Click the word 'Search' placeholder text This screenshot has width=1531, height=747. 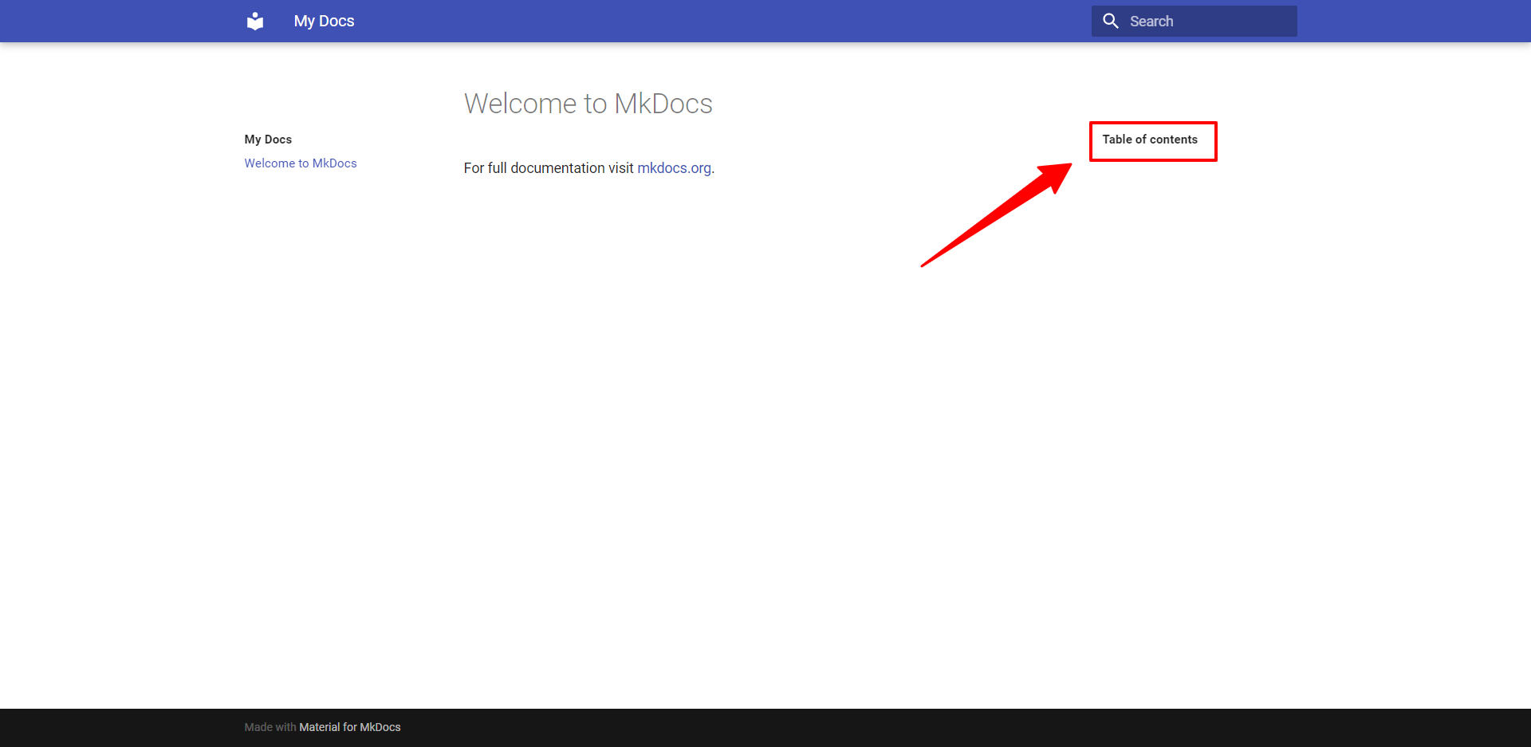tap(1151, 22)
